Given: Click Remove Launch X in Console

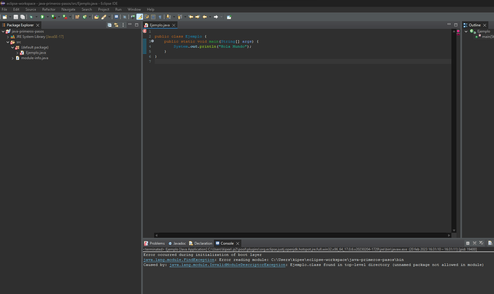Looking at the screenshot, I should [x=474, y=243].
